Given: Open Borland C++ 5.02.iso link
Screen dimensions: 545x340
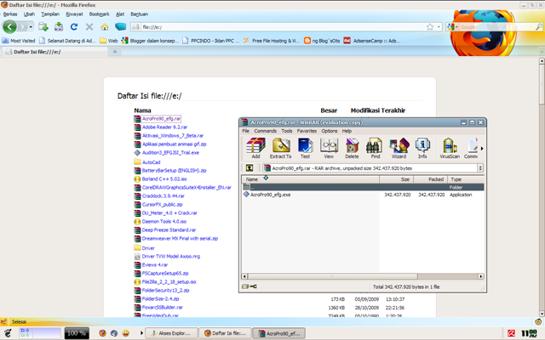Looking at the screenshot, I should pos(164,179).
